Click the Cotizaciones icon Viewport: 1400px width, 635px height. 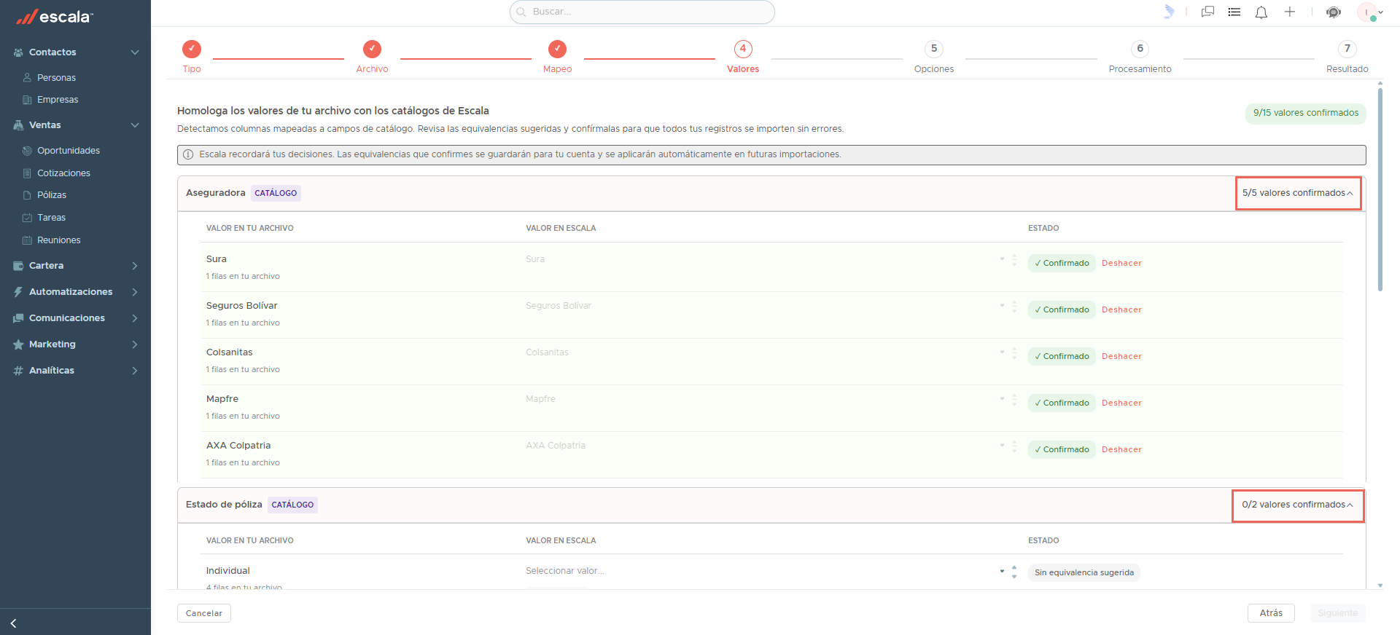(x=27, y=173)
